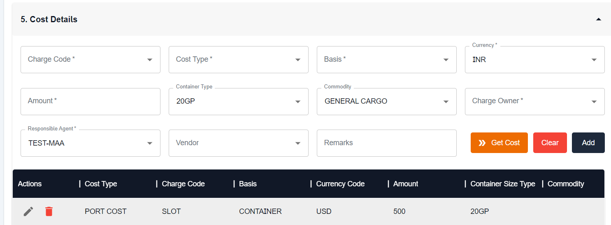The image size is (611, 225).
Task: Open the Charge Code dropdown
Action: (91, 60)
